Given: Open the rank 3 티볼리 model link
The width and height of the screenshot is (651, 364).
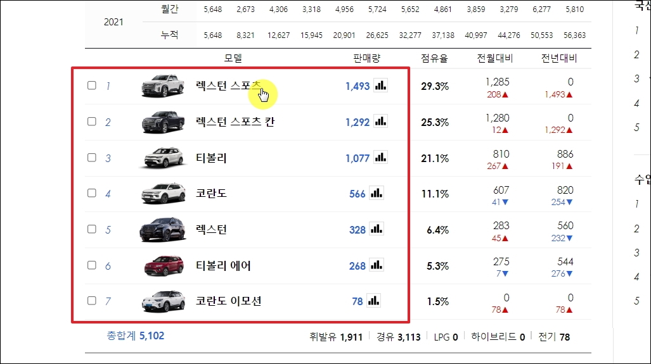Looking at the screenshot, I should tap(211, 158).
